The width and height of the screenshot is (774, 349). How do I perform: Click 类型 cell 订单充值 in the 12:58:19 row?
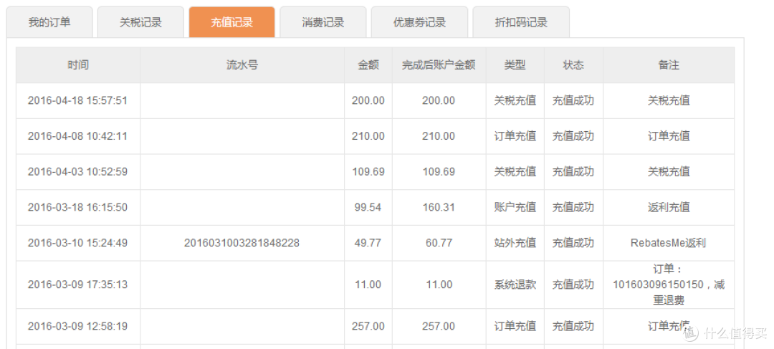tap(515, 326)
